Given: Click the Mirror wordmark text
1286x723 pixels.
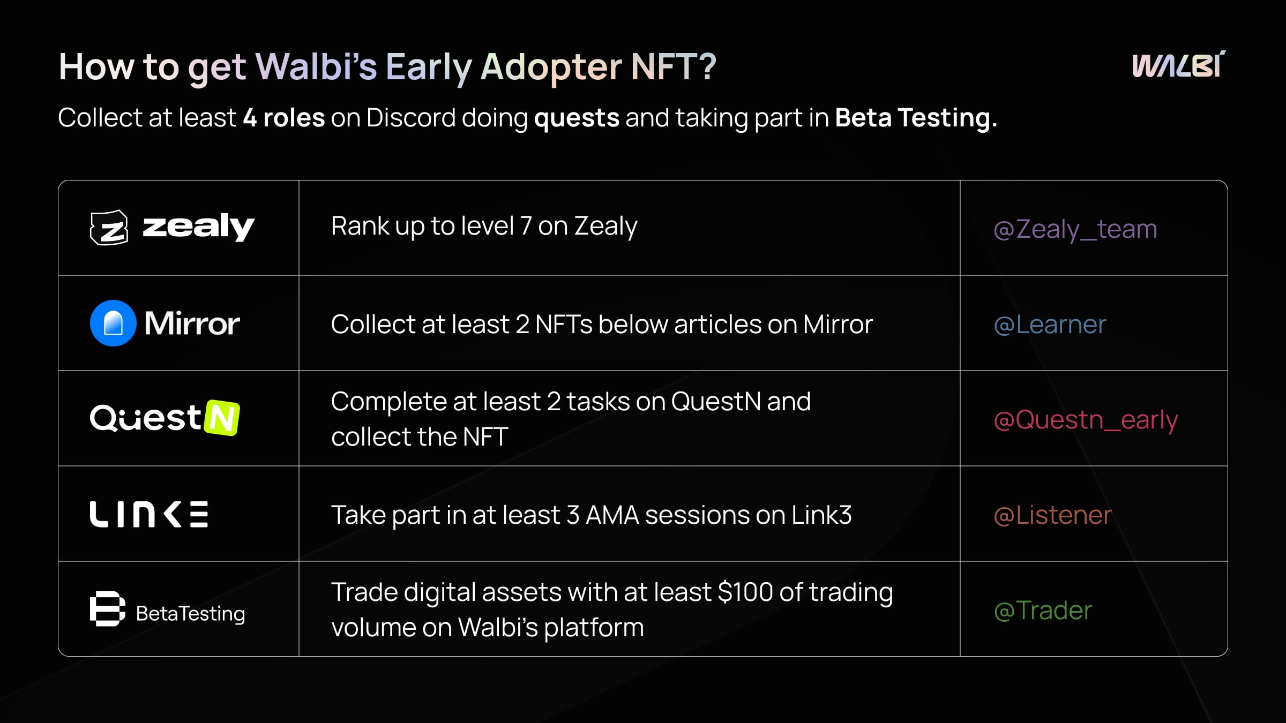Looking at the screenshot, I should point(192,323).
